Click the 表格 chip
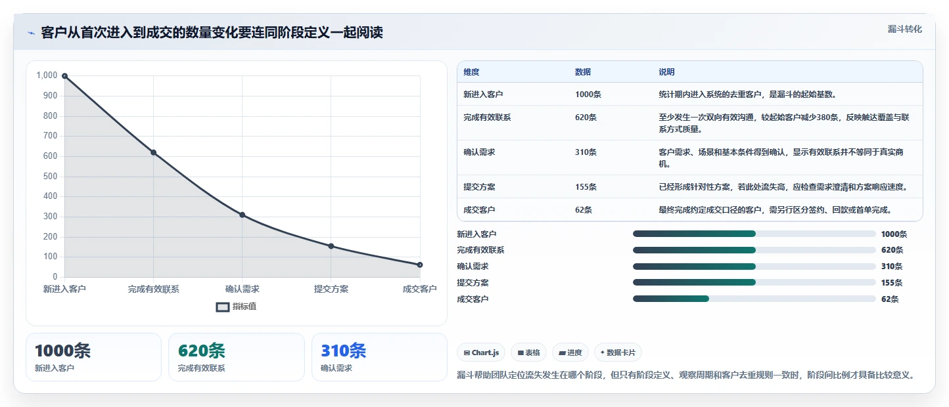 528,353
